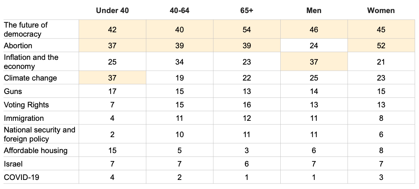Click highlighted 54 cell under 65+
Viewport: 419px width, 189px height.
coord(247,29)
